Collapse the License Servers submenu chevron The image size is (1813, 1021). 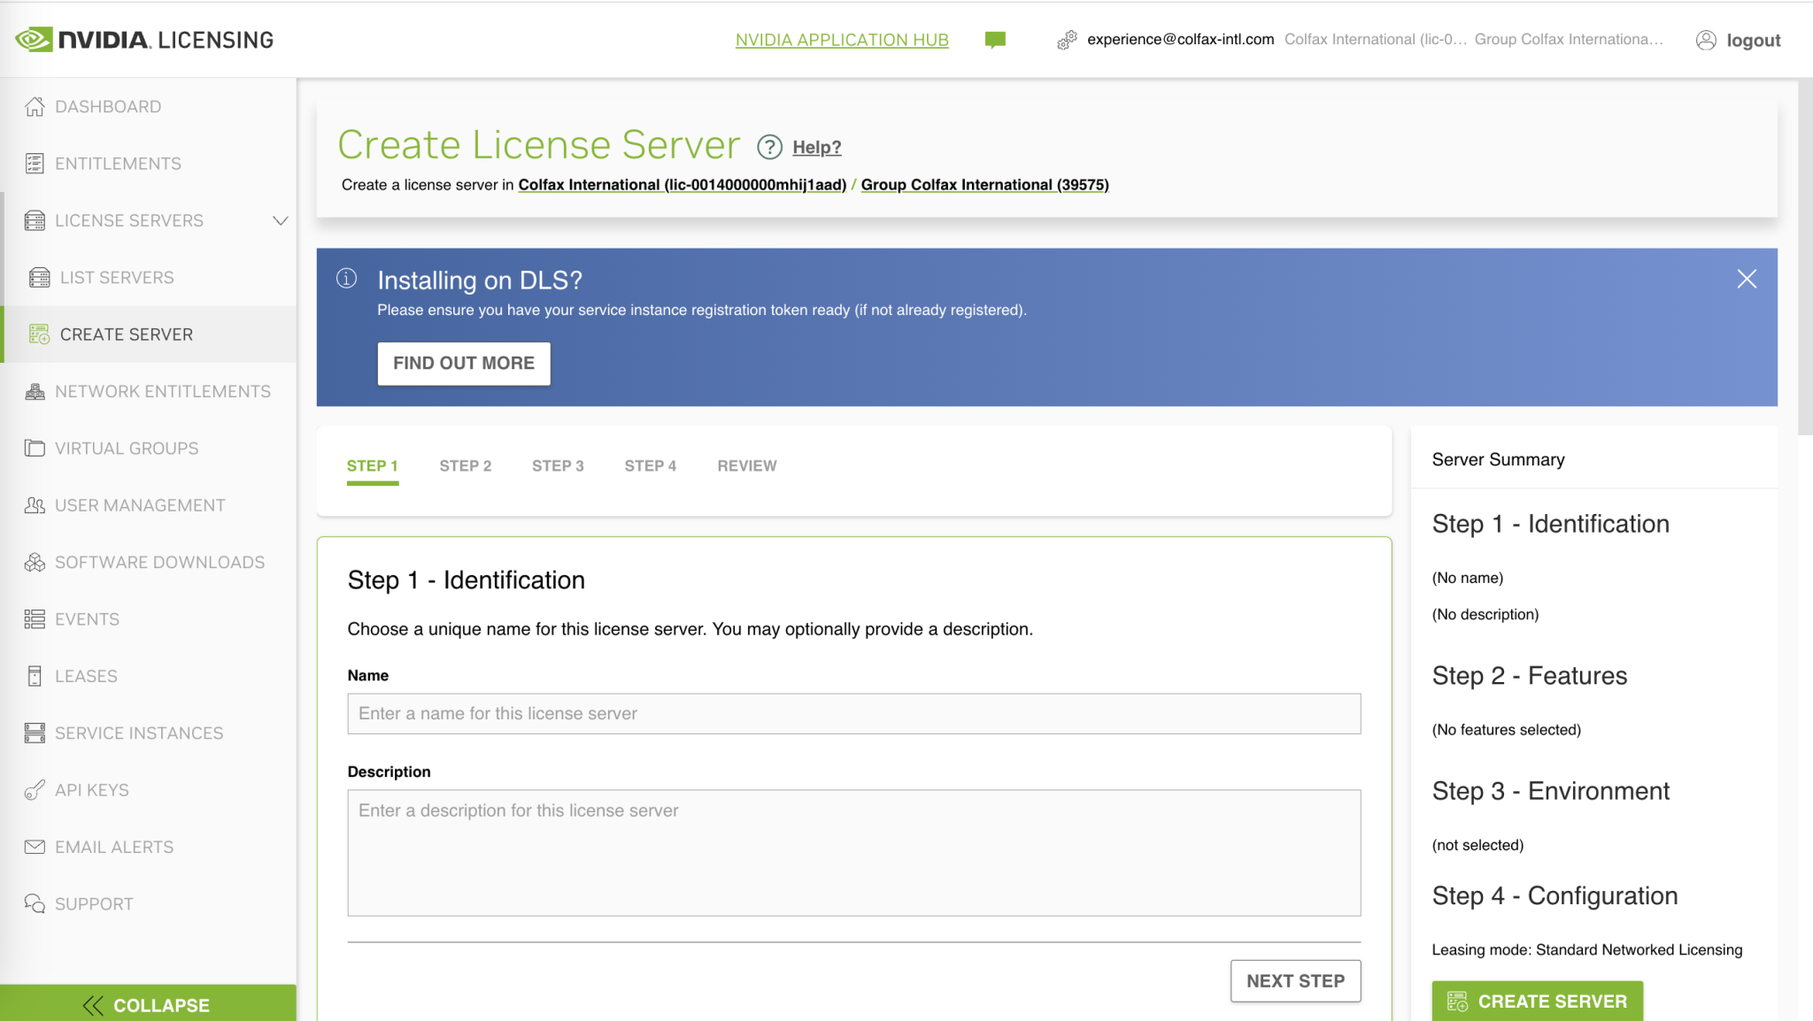(281, 220)
